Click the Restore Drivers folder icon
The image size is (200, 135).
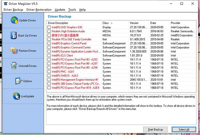coord(14,51)
